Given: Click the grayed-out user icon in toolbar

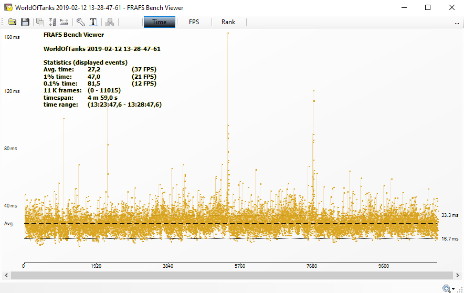Looking at the screenshot, I should click(x=110, y=22).
